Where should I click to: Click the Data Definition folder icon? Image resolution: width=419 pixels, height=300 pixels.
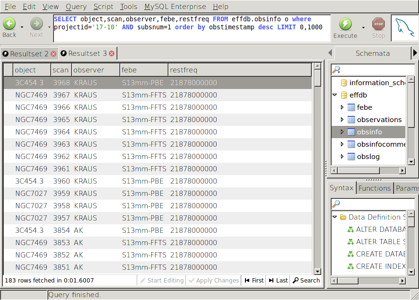(x=343, y=217)
